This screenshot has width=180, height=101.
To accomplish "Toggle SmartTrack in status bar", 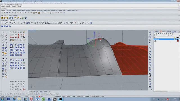I will point(80,97).
